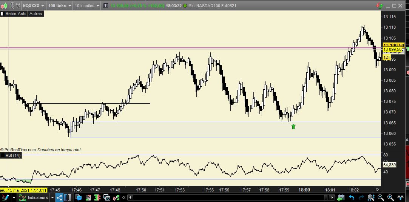Open the 100 ticks timeframe dropdown

click(x=59, y=6)
